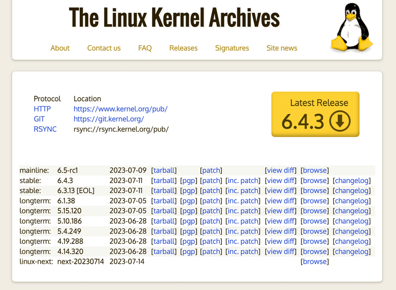
Task: Browse mainline 6.5-rc1 source
Action: click(315, 170)
